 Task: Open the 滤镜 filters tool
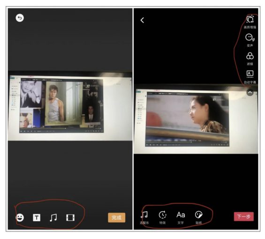tap(250, 59)
